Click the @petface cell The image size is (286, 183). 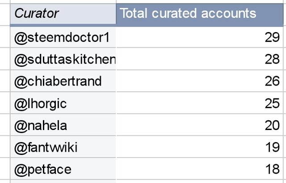click(63, 169)
